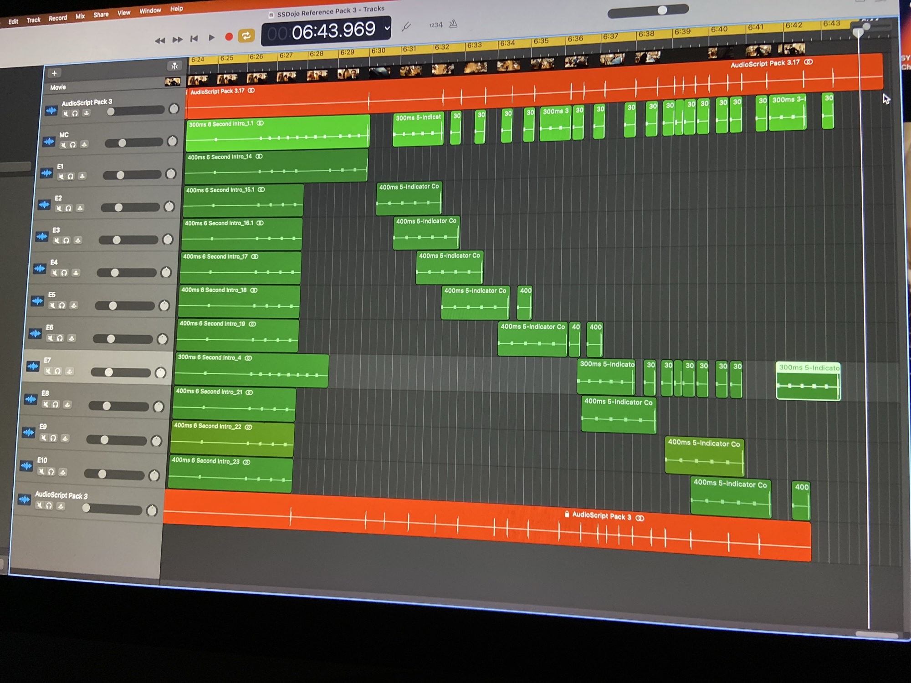Go to beginning with skip-back button
The height and width of the screenshot is (683, 911).
(194, 39)
